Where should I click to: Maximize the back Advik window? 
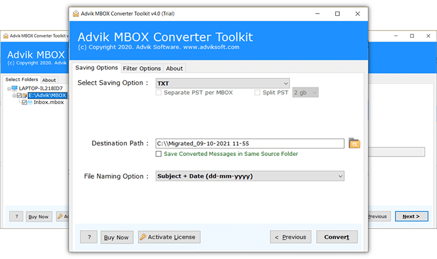click(x=412, y=36)
